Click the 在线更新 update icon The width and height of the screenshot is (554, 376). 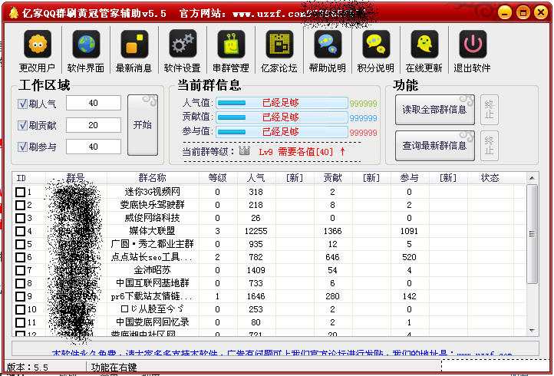[x=424, y=45]
